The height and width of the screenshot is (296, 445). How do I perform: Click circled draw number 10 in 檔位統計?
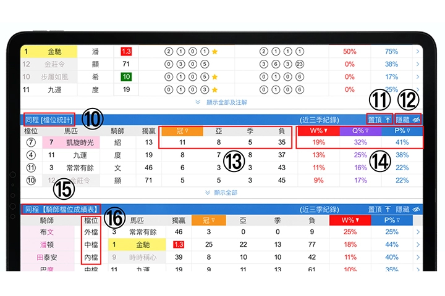pyautogui.click(x=31, y=181)
